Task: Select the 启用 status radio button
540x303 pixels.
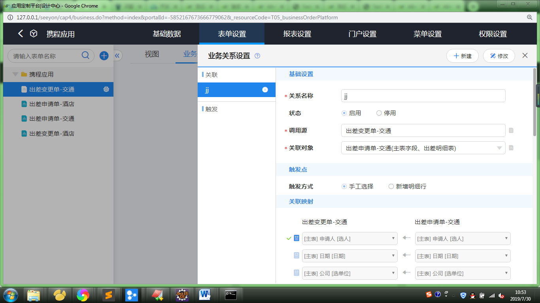Action: (x=344, y=113)
